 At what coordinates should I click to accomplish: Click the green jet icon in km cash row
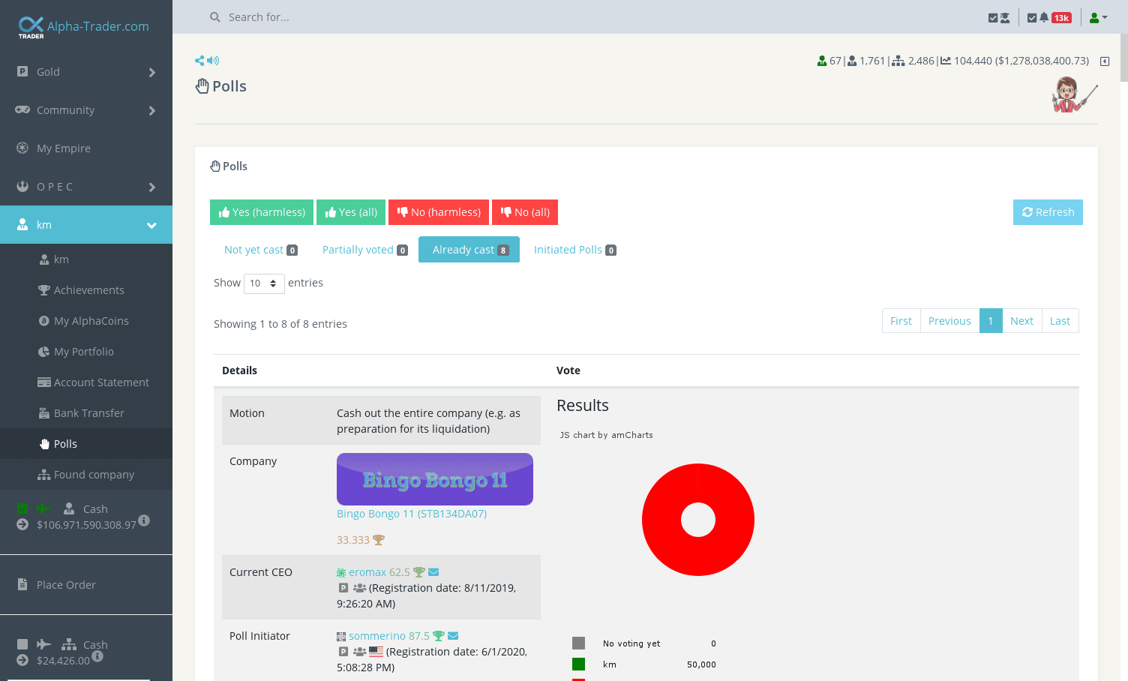pos(43,508)
